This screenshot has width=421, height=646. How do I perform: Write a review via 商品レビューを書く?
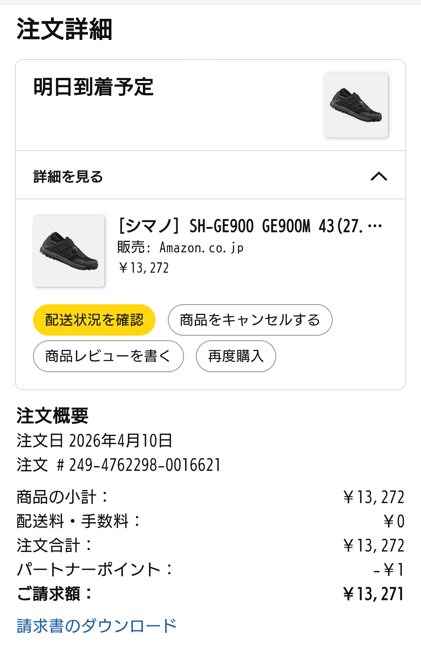[x=108, y=356]
